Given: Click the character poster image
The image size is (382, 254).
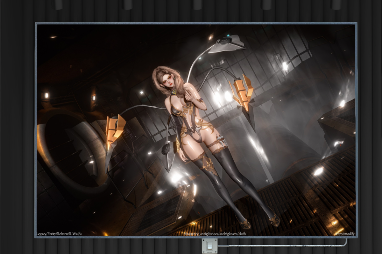Looking at the screenshot, I should point(196,130).
